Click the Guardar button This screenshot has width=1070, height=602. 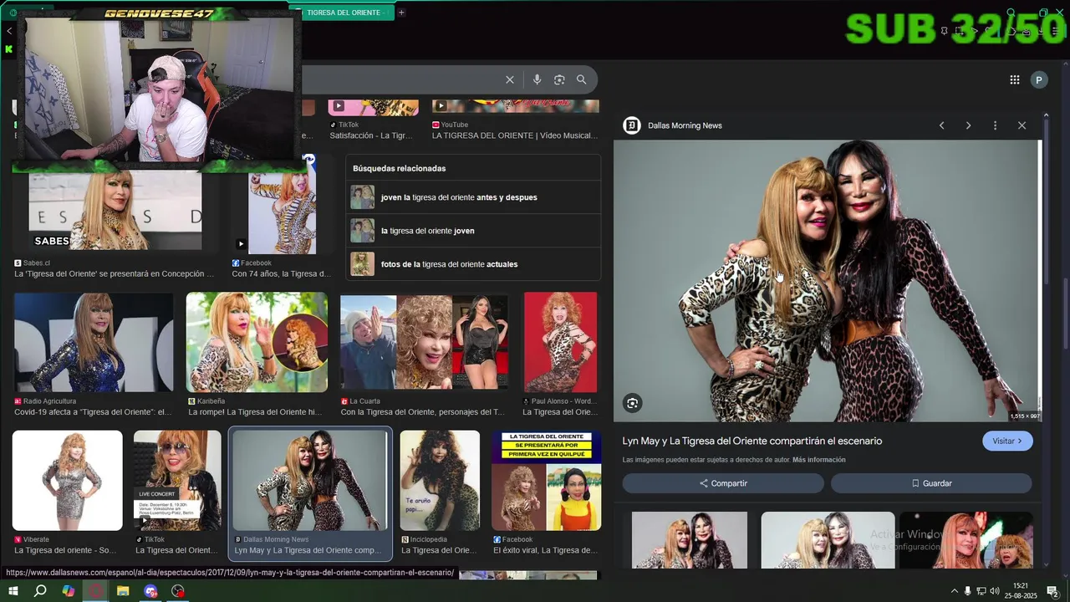click(x=931, y=483)
